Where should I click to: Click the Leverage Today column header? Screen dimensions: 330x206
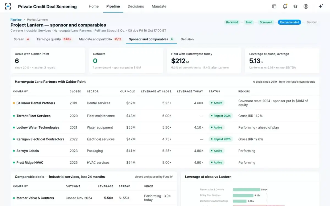tap(190, 91)
